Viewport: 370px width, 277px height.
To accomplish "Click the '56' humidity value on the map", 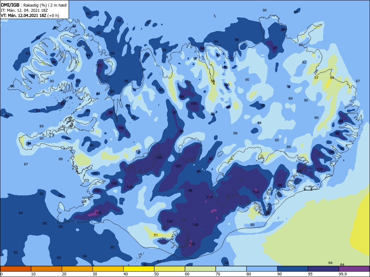I will click(213, 81).
